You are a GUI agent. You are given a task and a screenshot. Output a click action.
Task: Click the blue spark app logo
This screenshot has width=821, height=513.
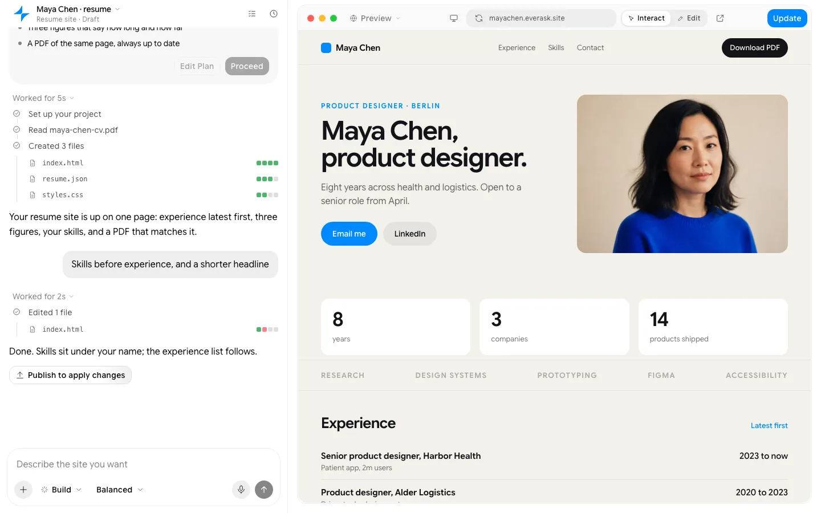[22, 14]
